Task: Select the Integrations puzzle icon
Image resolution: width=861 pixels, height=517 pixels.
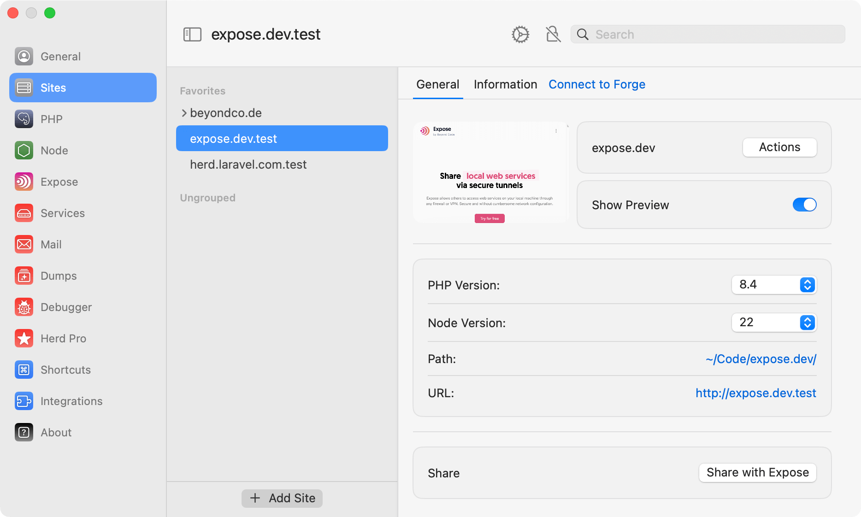Action: 24,401
